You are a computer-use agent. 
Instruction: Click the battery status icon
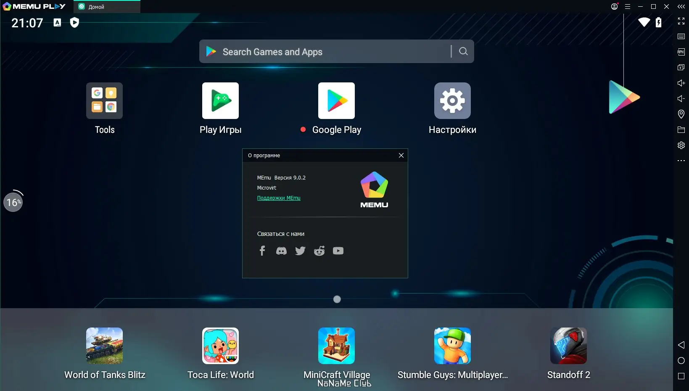pyautogui.click(x=659, y=22)
